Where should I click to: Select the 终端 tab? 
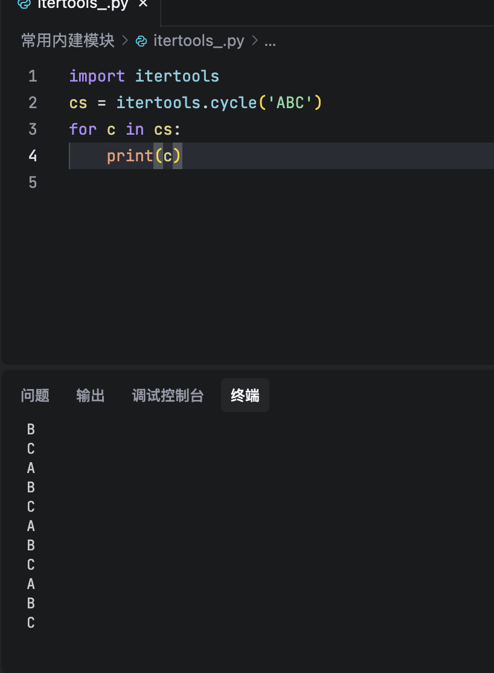click(245, 394)
